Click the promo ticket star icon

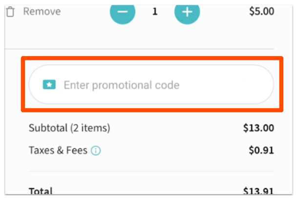click(49, 85)
